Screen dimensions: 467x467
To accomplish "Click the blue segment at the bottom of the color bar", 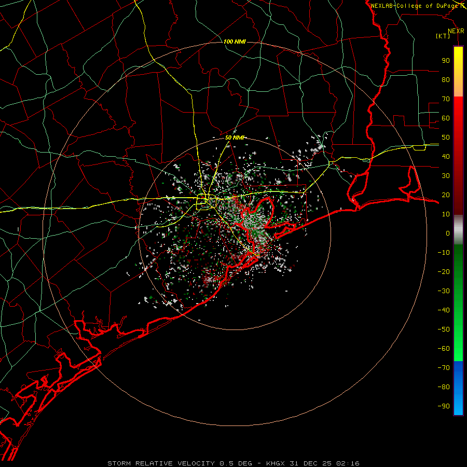I will click(458, 388).
